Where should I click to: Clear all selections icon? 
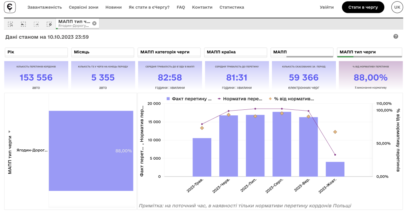click(49, 24)
